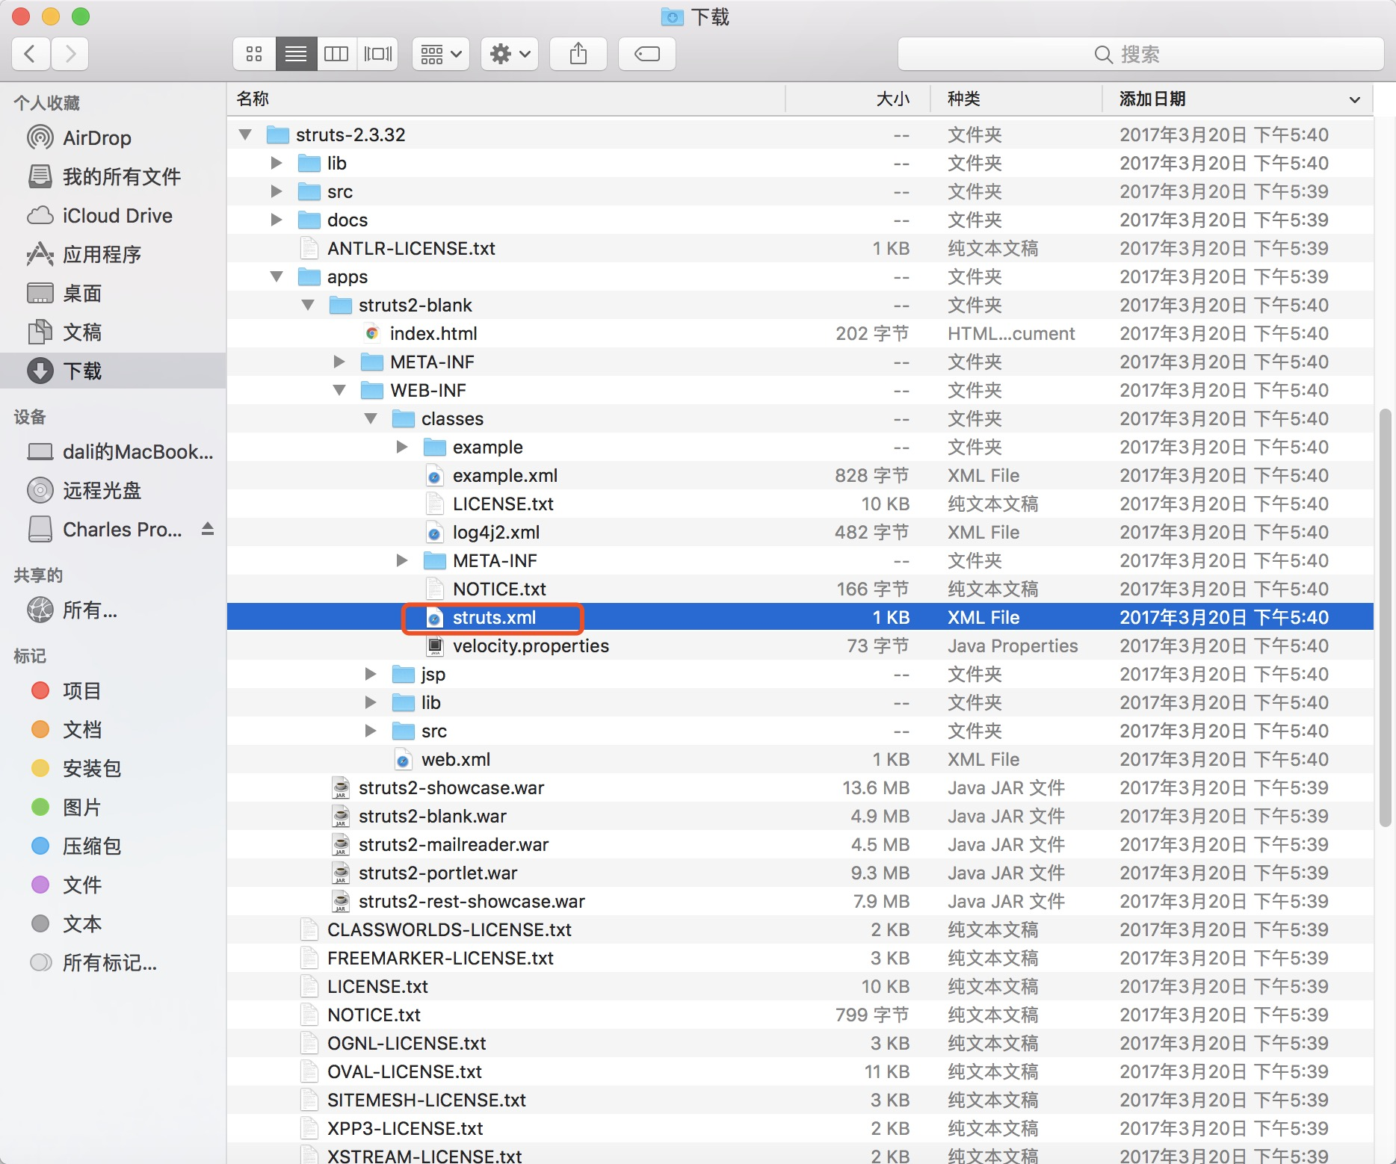Select the struts2-blank.war file

click(x=800, y=817)
